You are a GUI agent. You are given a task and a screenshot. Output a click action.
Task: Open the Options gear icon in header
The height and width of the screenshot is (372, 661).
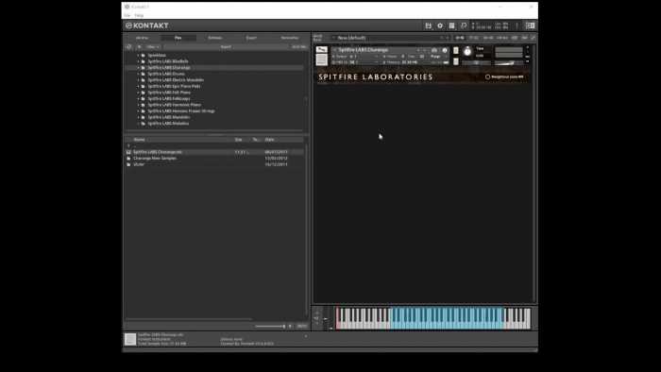pos(440,25)
